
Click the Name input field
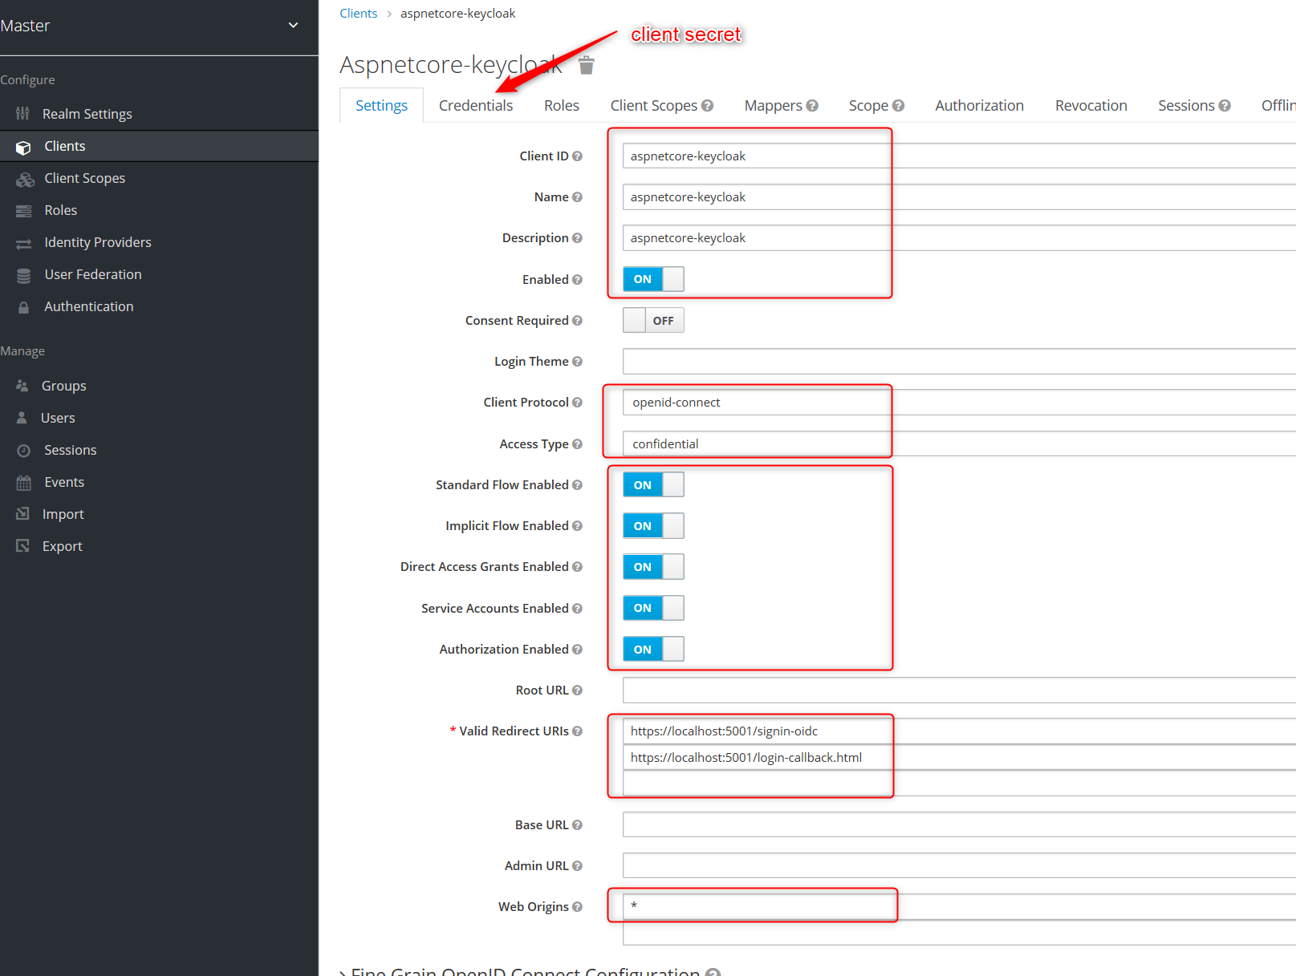coord(959,196)
